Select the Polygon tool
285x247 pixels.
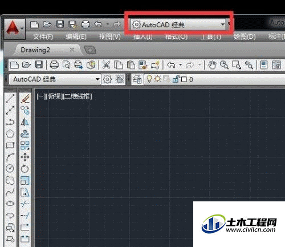click(x=10, y=133)
